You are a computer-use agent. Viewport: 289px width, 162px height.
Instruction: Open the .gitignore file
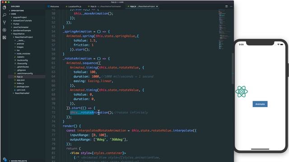[x=21, y=70]
